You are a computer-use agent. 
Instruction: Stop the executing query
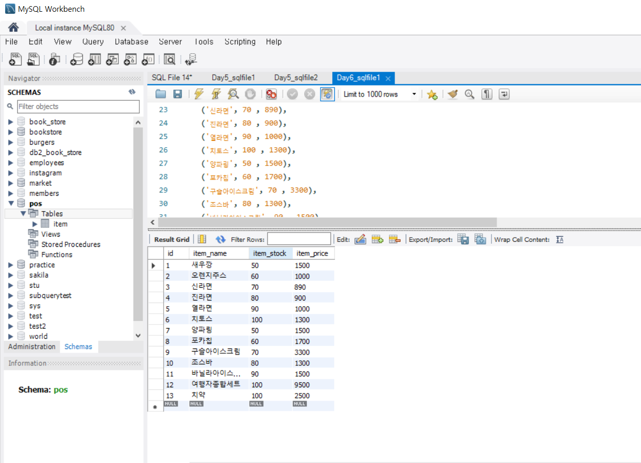coord(250,94)
